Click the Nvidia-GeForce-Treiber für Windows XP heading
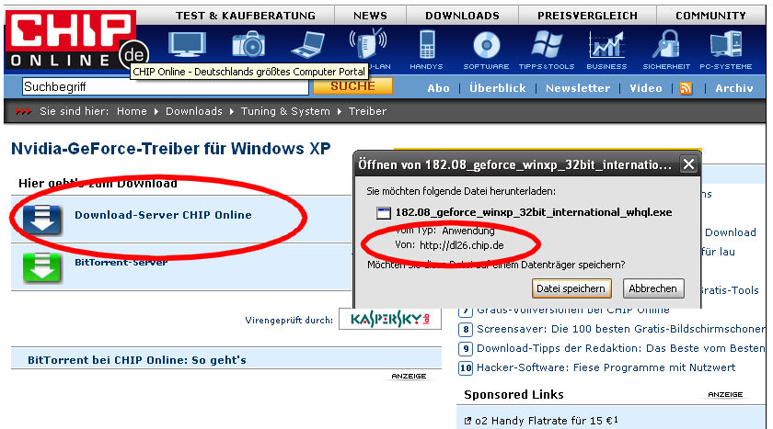 (x=170, y=149)
